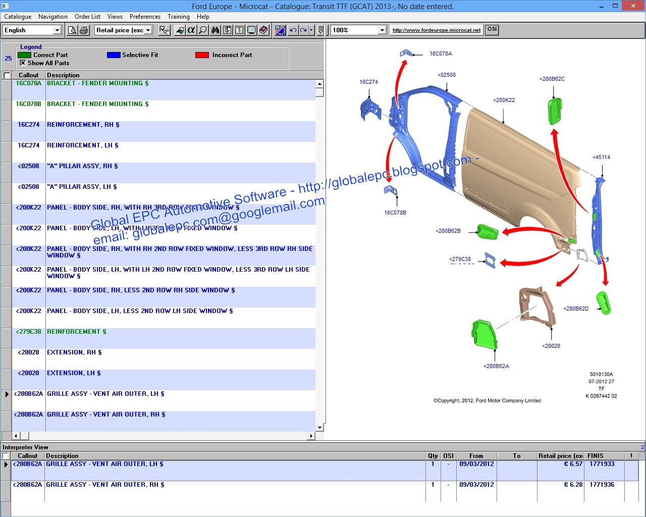The width and height of the screenshot is (646, 517).
Task: Open the Preferences menu
Action: tap(145, 17)
